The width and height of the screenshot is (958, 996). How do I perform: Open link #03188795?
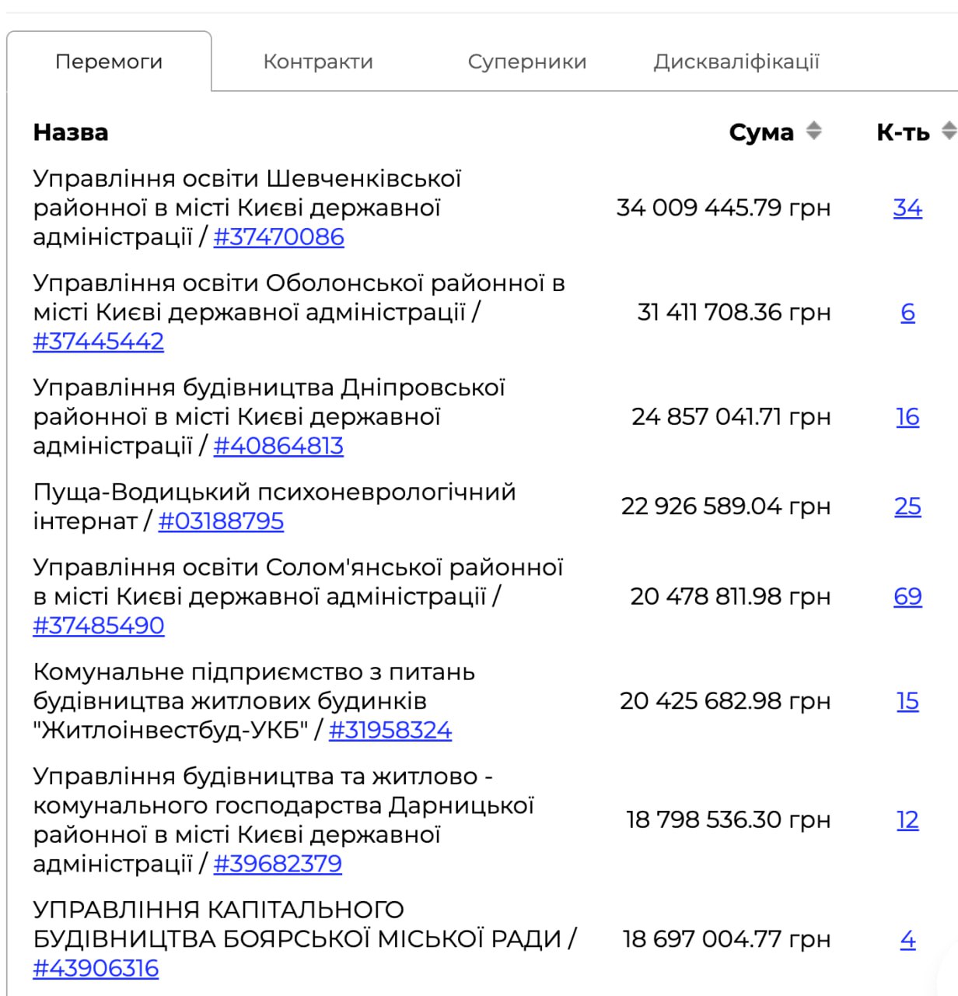click(x=221, y=521)
